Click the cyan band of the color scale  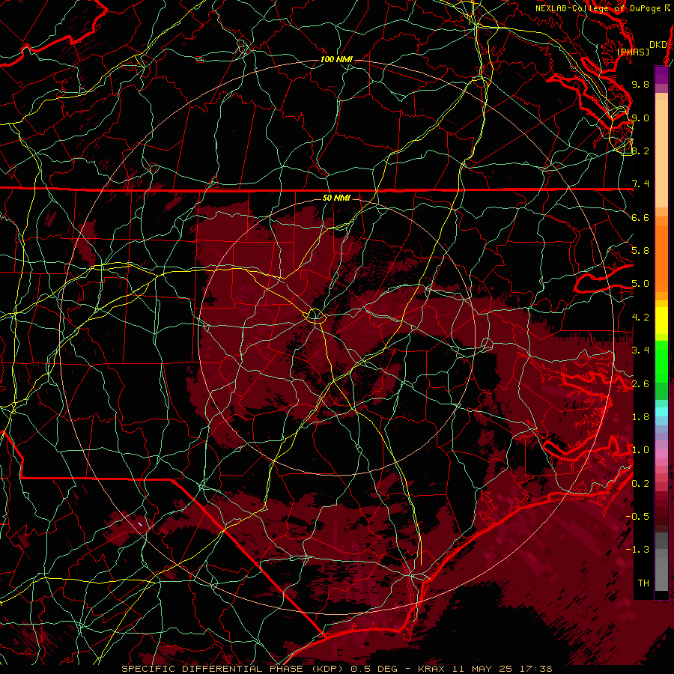(661, 412)
